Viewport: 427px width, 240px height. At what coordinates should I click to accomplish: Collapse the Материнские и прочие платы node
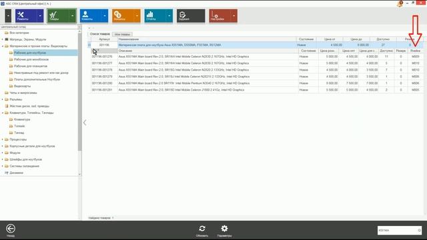pyautogui.click(x=3, y=46)
